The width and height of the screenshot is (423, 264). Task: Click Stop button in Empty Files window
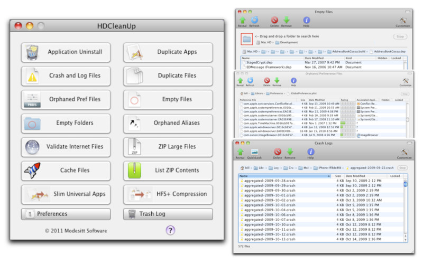click(400, 36)
